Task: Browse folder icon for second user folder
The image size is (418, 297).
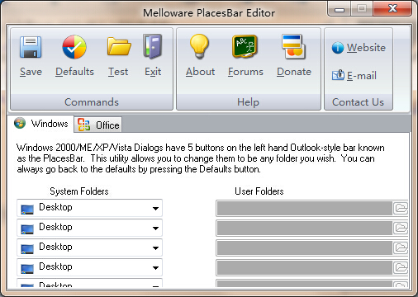Action: [x=401, y=228]
